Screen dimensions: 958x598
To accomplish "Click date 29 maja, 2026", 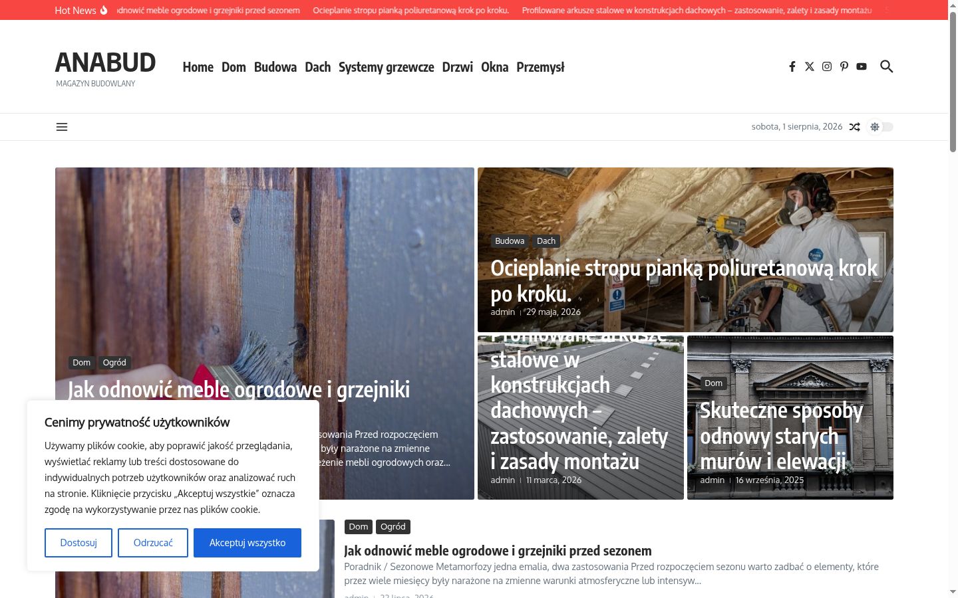I will 554,312.
